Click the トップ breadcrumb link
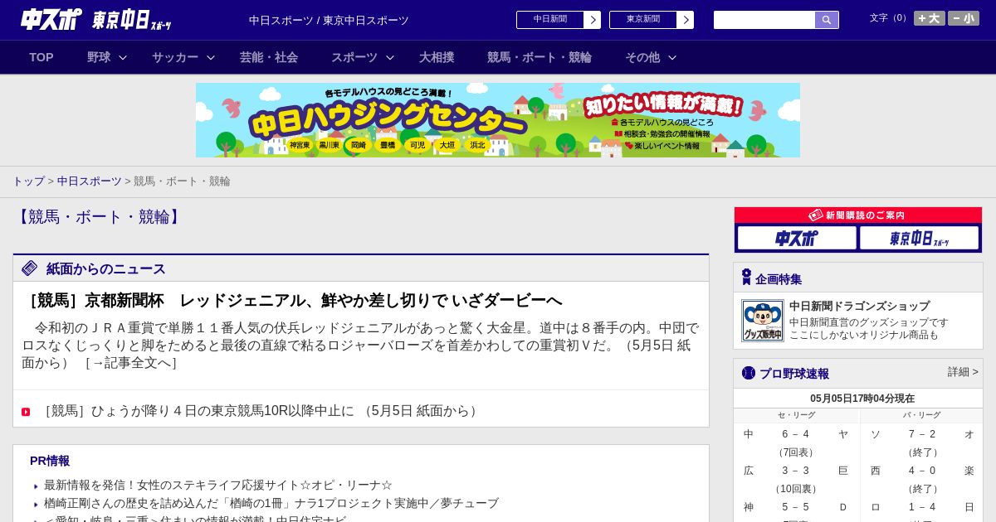 (28, 181)
